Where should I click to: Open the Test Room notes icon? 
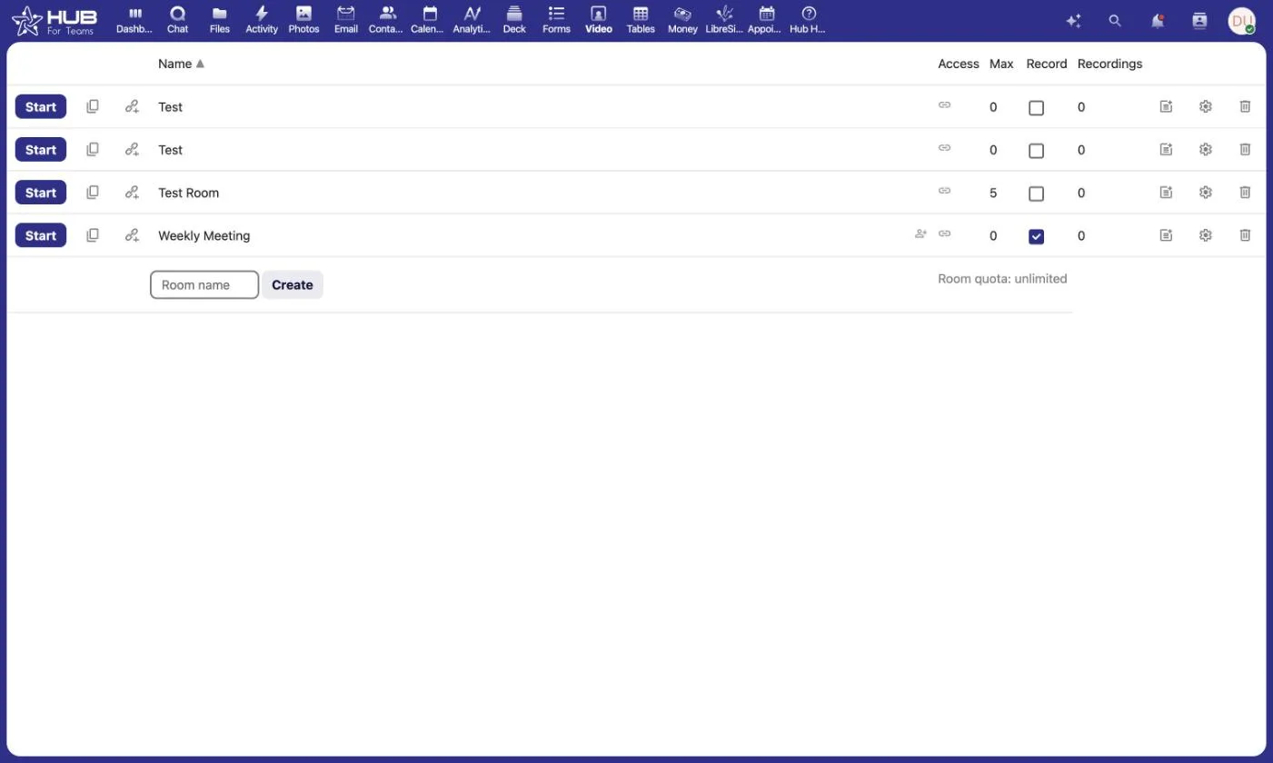point(1166,192)
